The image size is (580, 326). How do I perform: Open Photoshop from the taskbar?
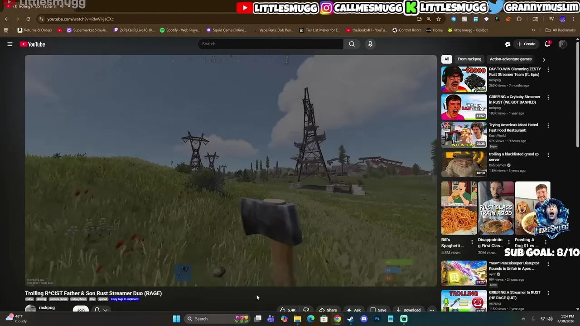[377, 319]
